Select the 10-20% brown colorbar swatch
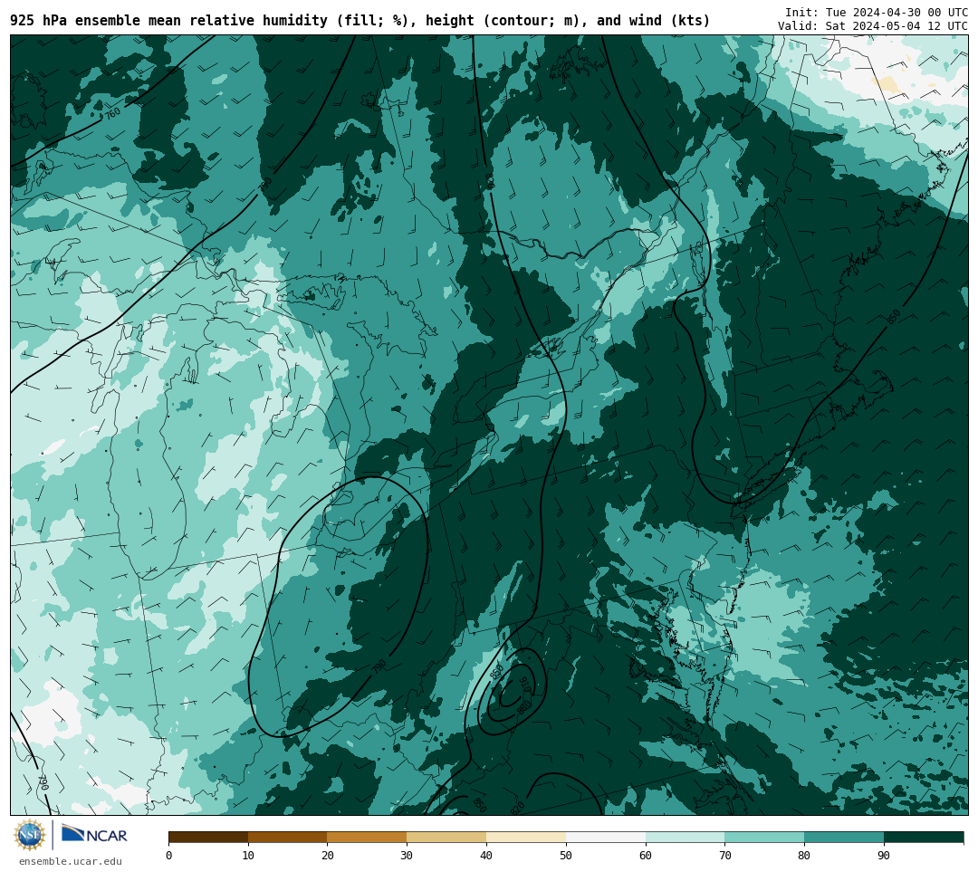 (288, 838)
